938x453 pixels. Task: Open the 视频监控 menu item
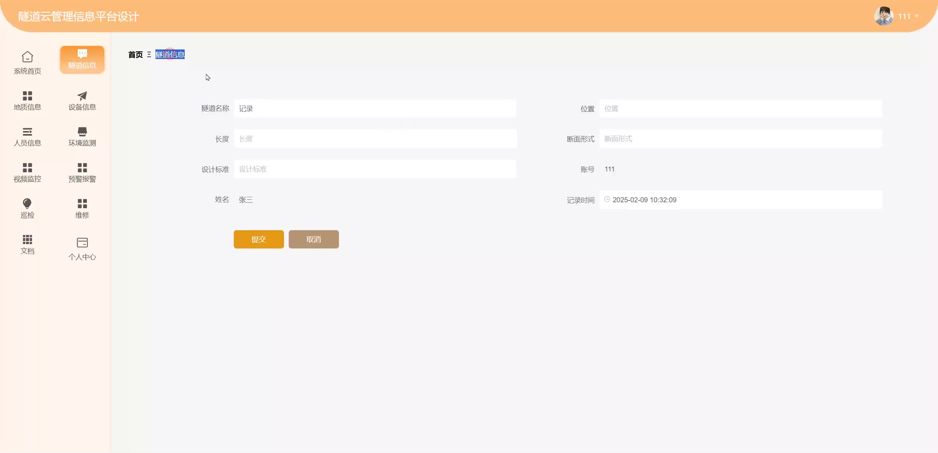point(27,172)
